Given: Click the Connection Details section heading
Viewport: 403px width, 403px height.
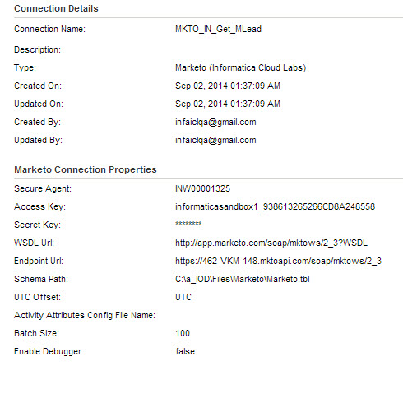Looking at the screenshot, I should click(x=56, y=8).
